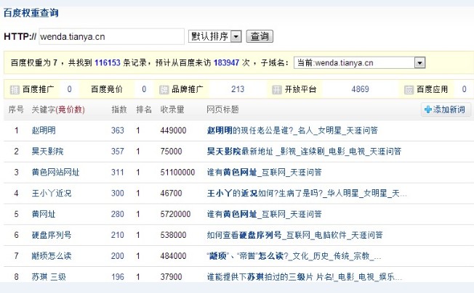
Task: Click the 添加新词 button
Action: 446,110
